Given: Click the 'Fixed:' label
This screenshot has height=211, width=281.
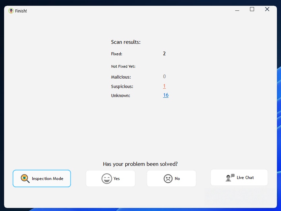Looking at the screenshot, I should (x=117, y=54).
